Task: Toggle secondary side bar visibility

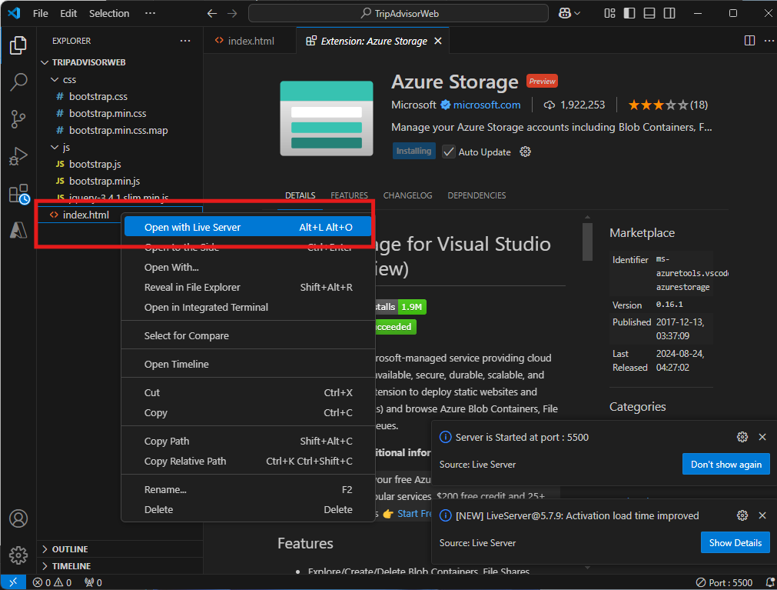Action: (x=669, y=13)
